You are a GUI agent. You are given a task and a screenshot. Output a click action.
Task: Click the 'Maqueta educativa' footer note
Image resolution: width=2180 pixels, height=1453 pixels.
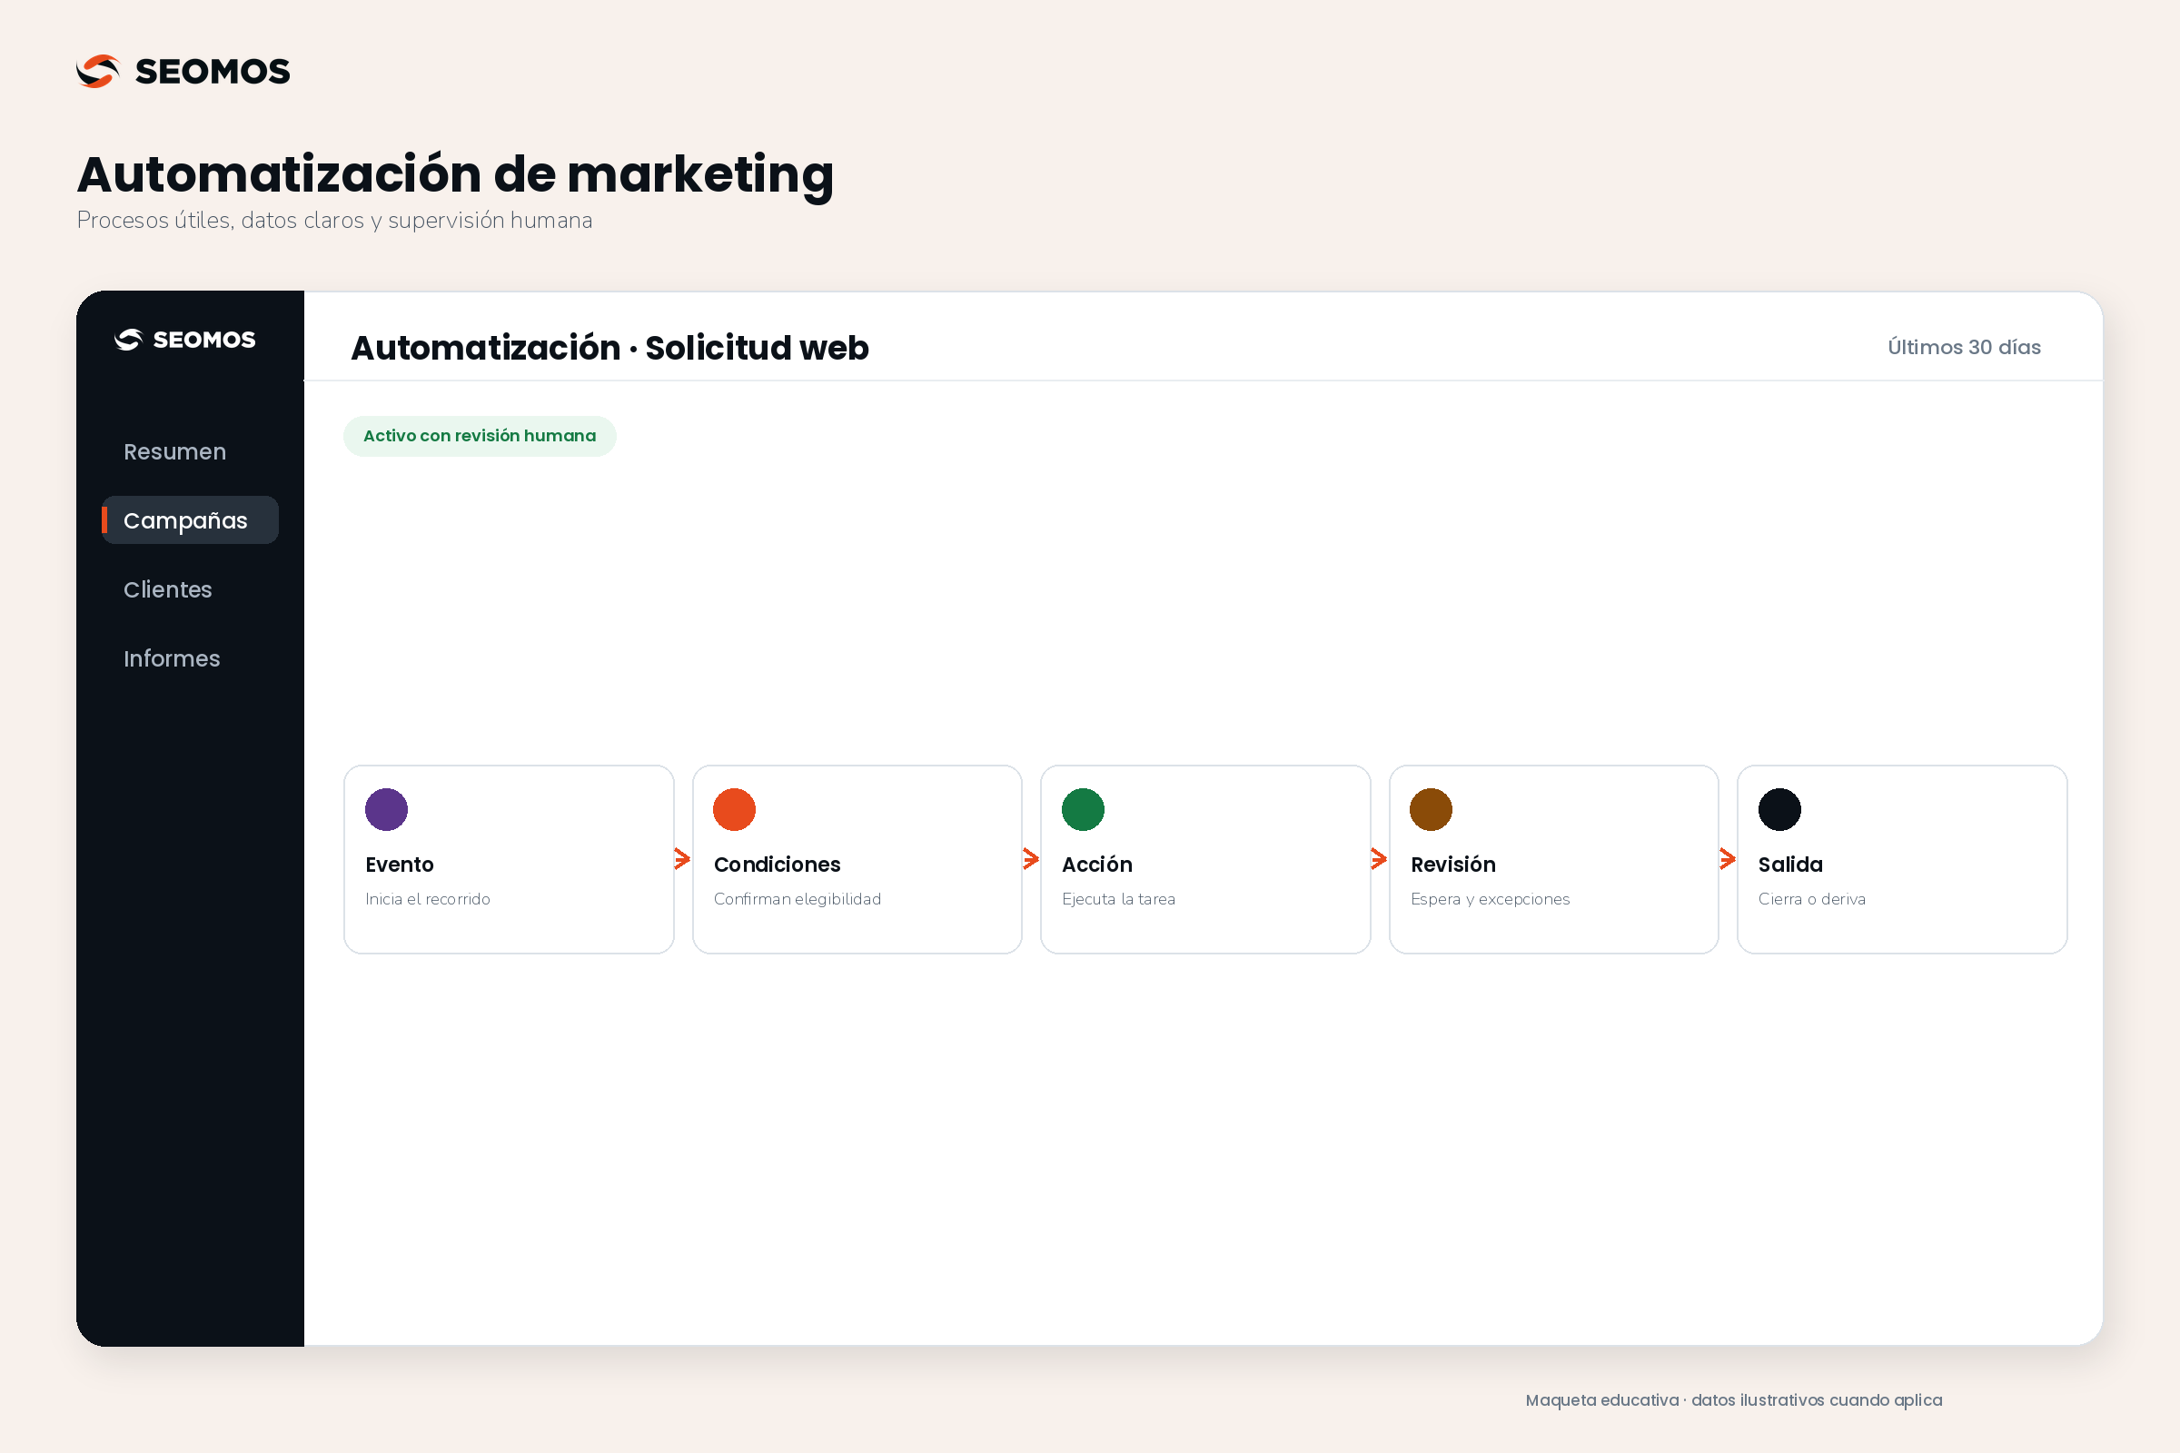click(1734, 1399)
